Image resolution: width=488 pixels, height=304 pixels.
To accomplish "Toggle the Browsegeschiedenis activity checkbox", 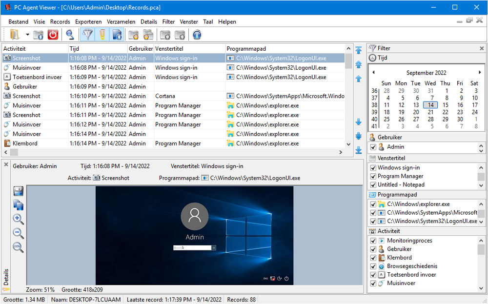I will [x=373, y=266].
